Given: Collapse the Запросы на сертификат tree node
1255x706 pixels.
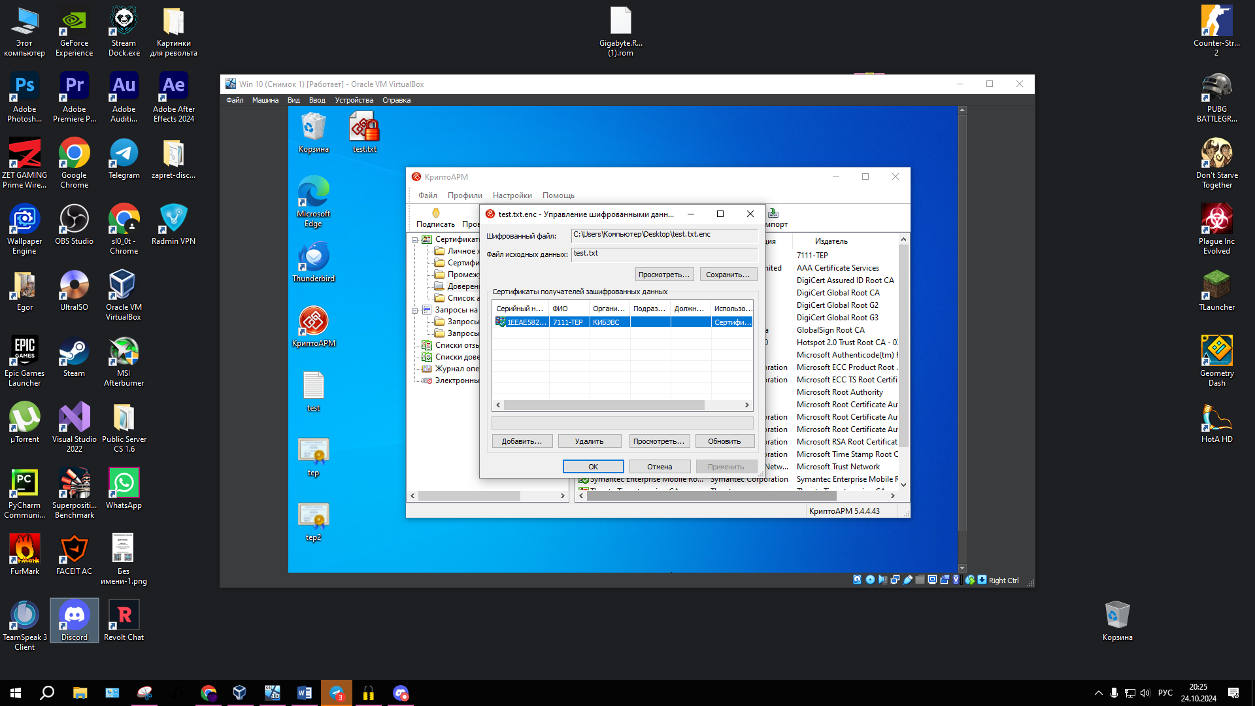Looking at the screenshot, I should tap(414, 311).
